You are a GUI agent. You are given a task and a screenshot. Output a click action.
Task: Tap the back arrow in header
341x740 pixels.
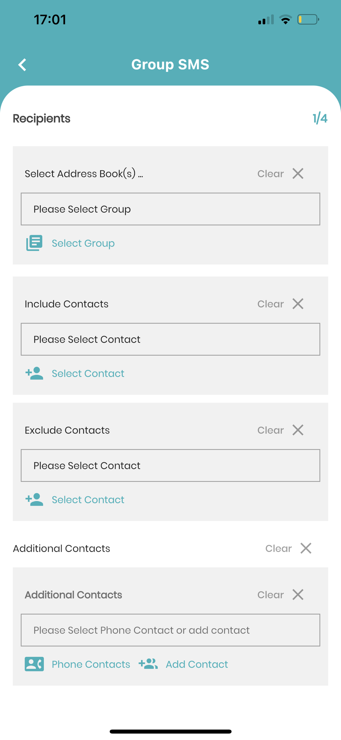23,65
